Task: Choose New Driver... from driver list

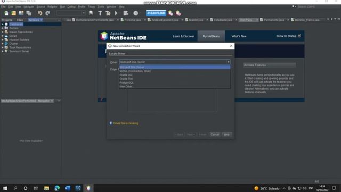Action: click(175, 86)
